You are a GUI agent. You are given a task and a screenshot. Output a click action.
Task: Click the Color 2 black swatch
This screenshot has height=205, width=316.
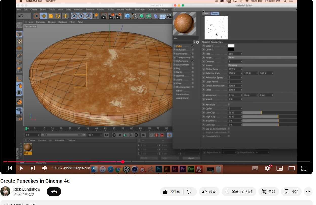(231, 49)
